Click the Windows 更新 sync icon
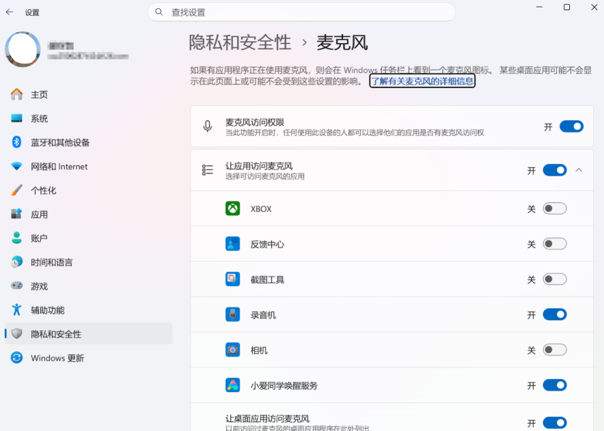The width and height of the screenshot is (604, 431). [x=16, y=358]
